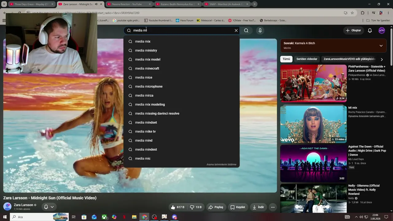Image resolution: width=393 pixels, height=221 pixels.
Task: Open the Against The Dawn video thumbnail
Action: tap(313, 164)
